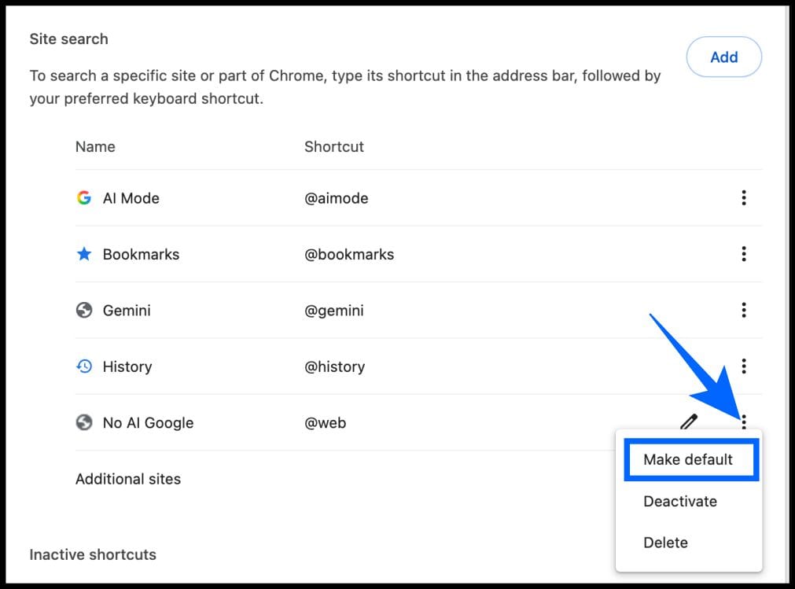Toggle the No AI Google three-dot menu
The image size is (795, 589).
pyautogui.click(x=744, y=422)
